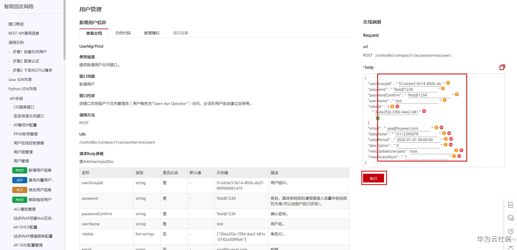Remove the description parameter
Image resolution: width=517 pixels, height=250 pixels.
point(451,145)
